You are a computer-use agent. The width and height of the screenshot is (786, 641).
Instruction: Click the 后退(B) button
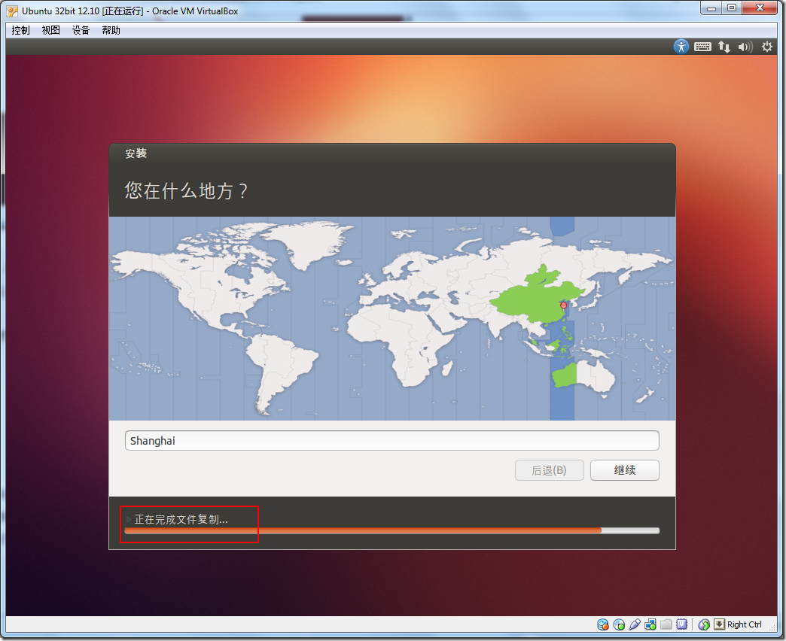(550, 470)
